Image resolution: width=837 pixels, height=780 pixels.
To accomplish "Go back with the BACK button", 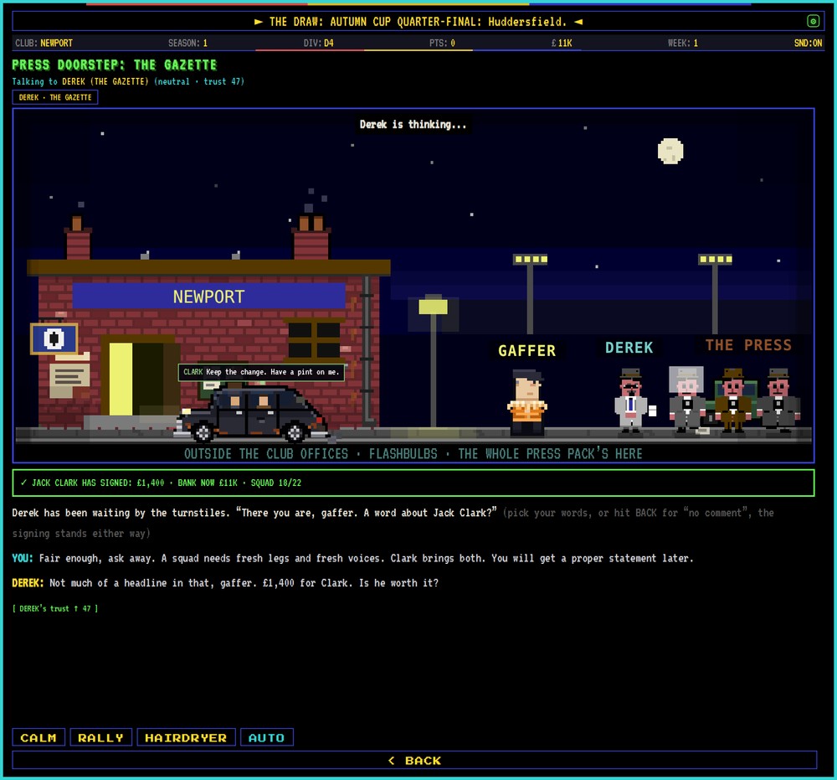I will click(x=414, y=760).
